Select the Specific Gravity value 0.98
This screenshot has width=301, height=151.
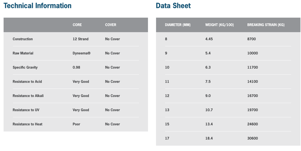pos(76,67)
